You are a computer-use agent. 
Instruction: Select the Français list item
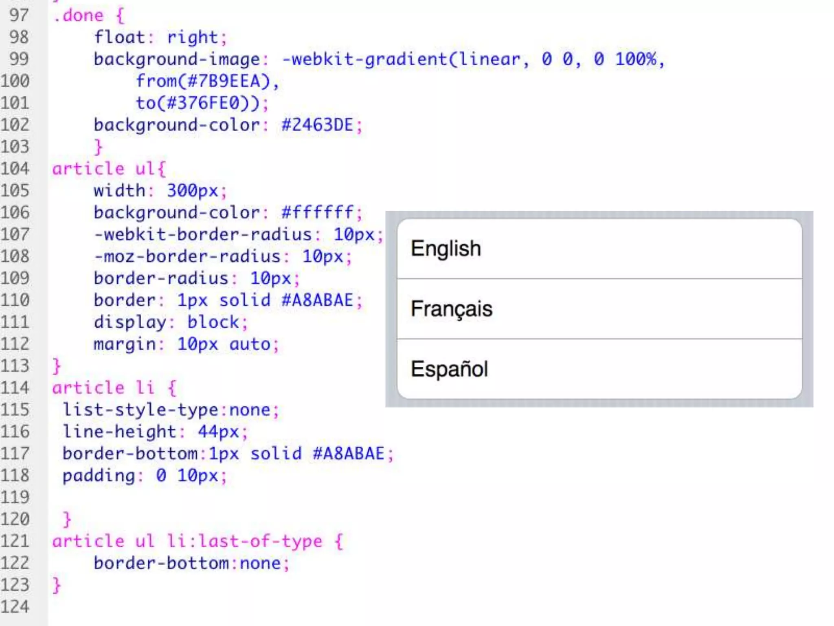599,309
